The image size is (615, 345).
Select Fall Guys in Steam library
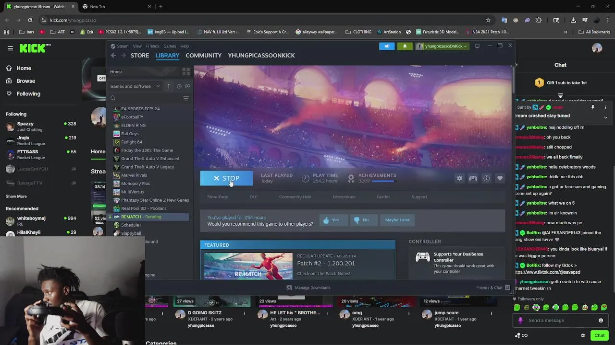(x=130, y=134)
